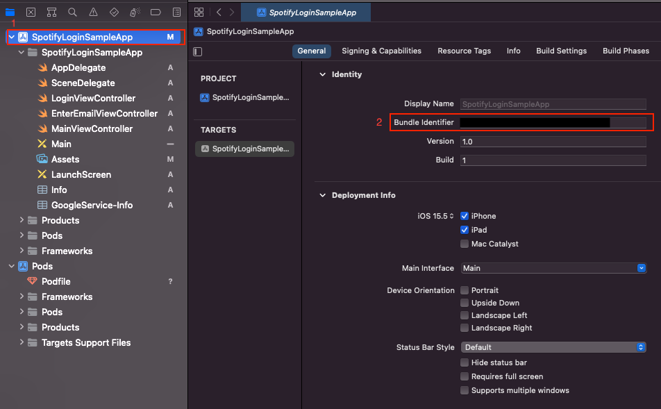Collapse the Deployment Info section
This screenshot has width=661, height=409.
(x=322, y=195)
